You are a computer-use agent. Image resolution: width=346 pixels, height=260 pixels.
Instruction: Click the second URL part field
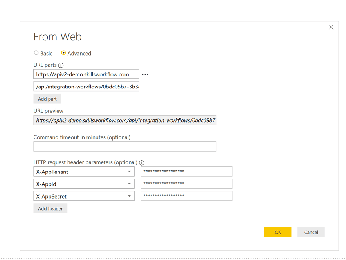[x=86, y=87]
